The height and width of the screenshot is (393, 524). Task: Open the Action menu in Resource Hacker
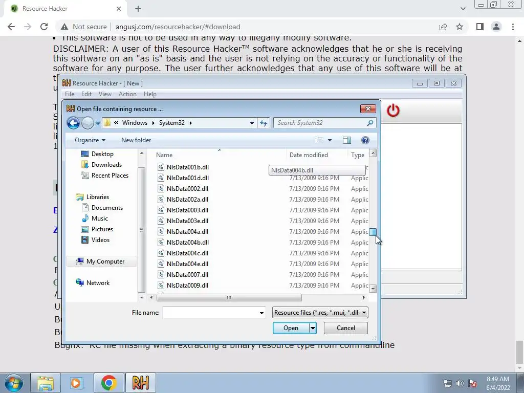tap(127, 94)
